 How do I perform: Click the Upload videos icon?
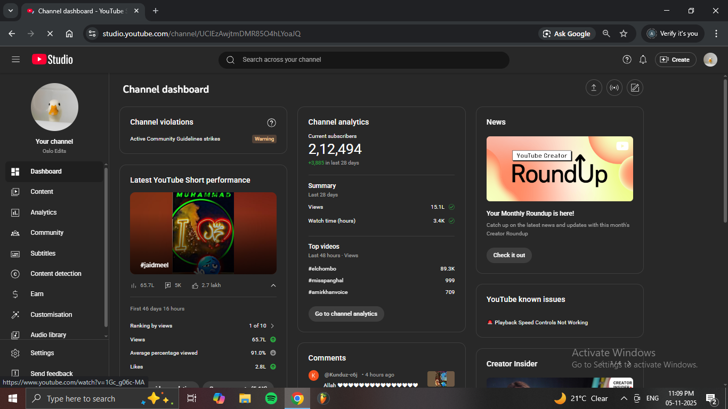pos(593,88)
